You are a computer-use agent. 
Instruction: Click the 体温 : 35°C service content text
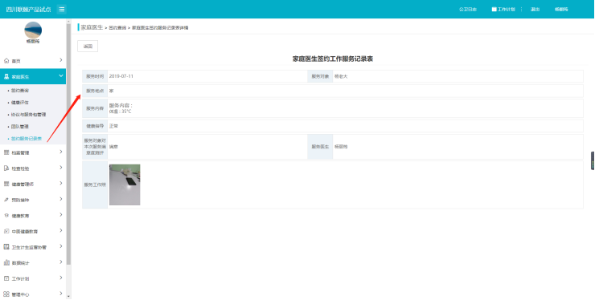pos(120,111)
